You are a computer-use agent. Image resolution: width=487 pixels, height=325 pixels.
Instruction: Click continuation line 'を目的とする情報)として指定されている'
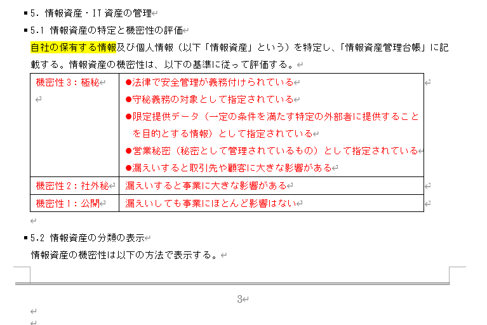click(222, 133)
